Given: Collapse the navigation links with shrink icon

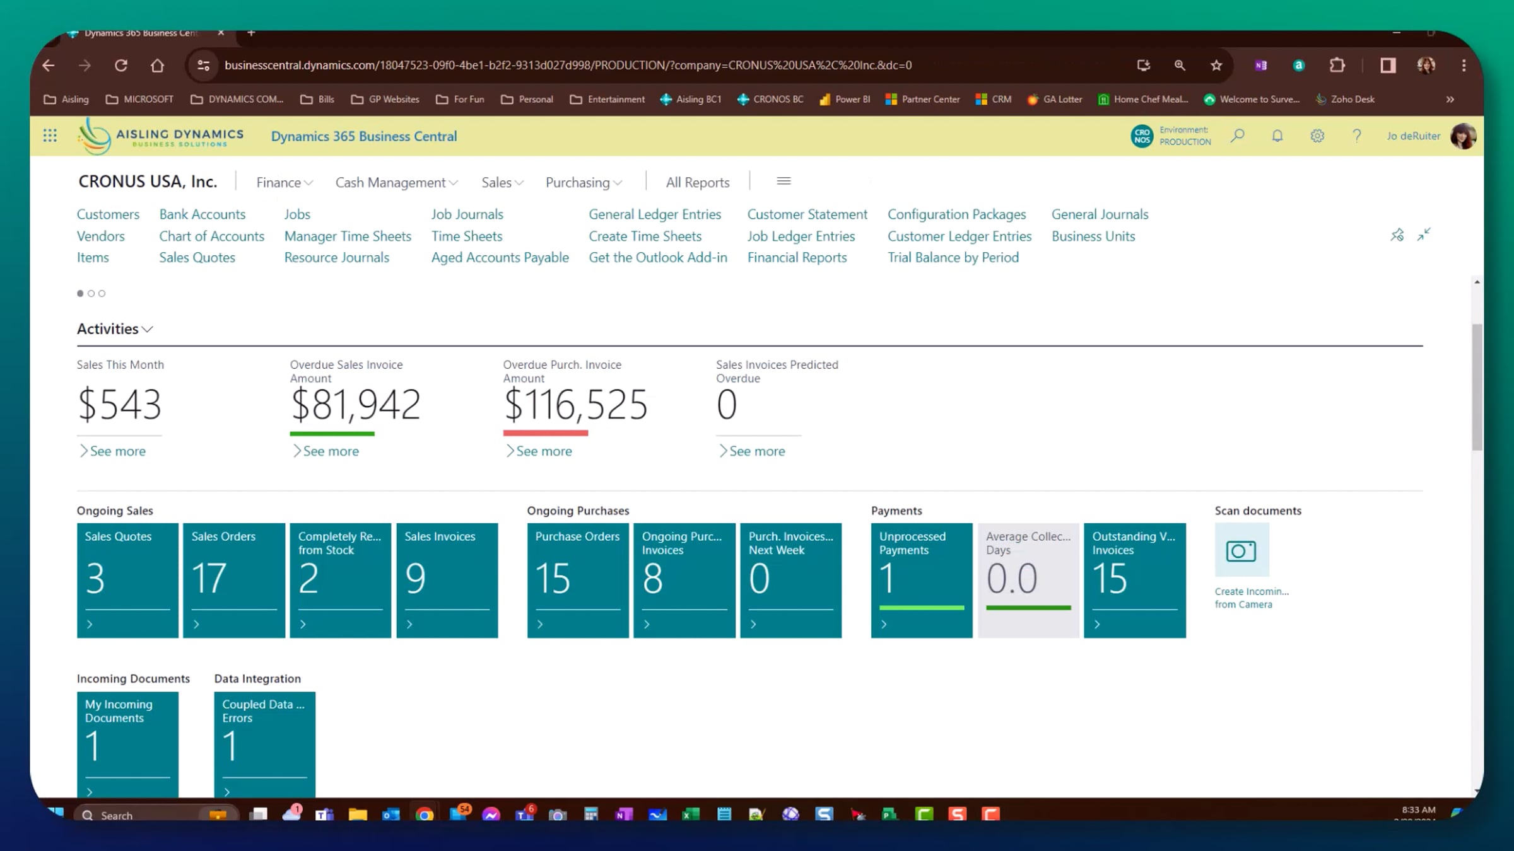Looking at the screenshot, I should coord(1424,235).
